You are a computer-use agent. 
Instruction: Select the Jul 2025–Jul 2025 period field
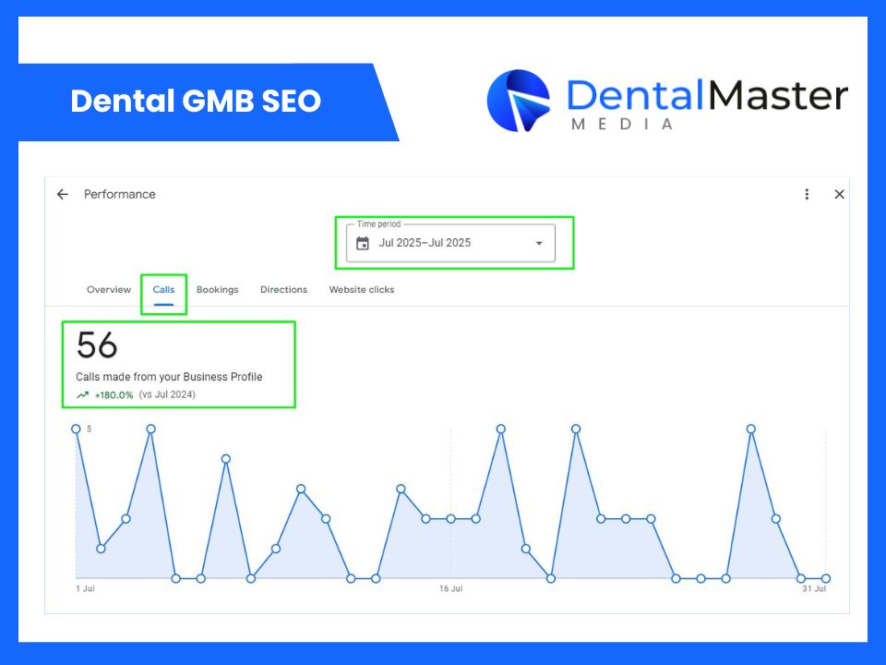(x=450, y=243)
